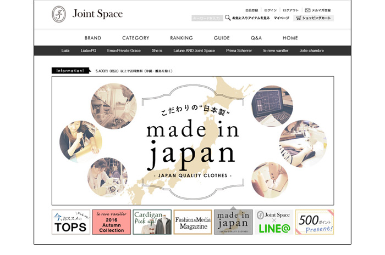Open the ログイン login link
Screen dimensions: 385x255
pyautogui.click(x=271, y=10)
